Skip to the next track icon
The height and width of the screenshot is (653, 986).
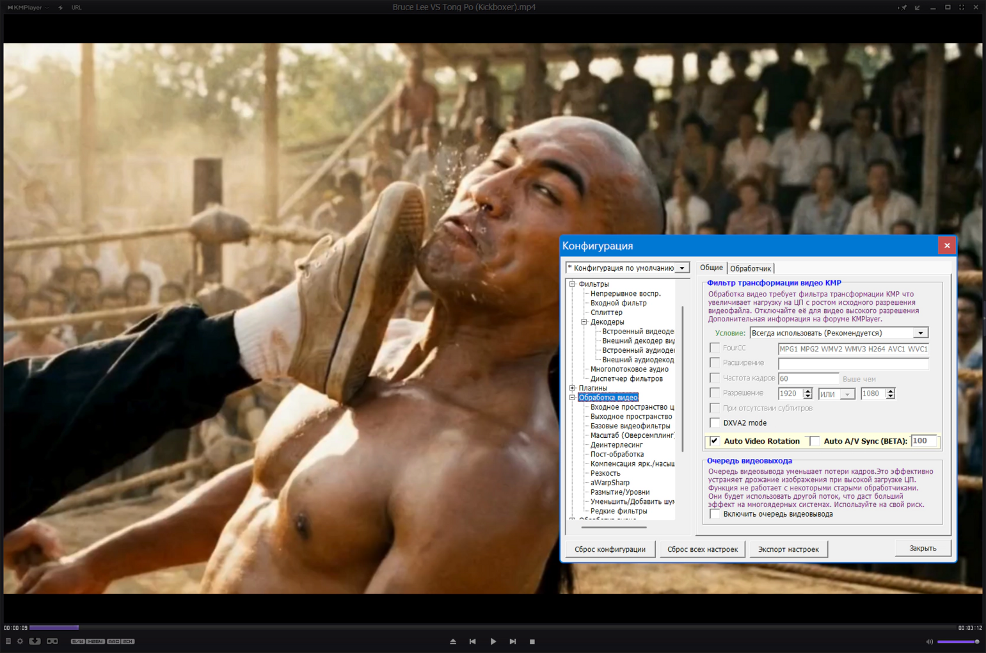tap(513, 641)
